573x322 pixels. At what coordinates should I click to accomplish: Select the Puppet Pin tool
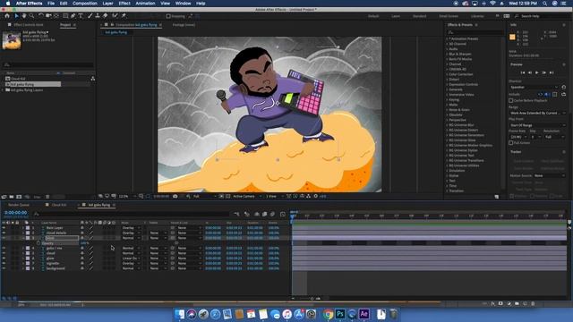[124, 16]
